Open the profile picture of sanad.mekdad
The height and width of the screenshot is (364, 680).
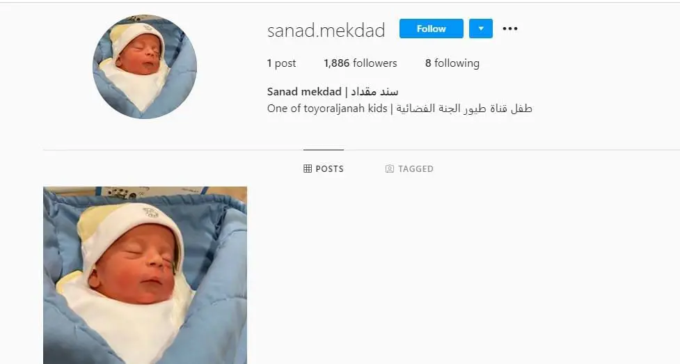pos(145,66)
